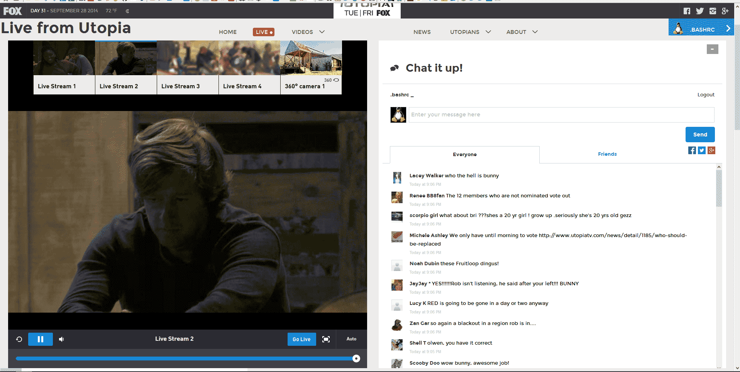Open the Facebook page from the header

pos(687,11)
